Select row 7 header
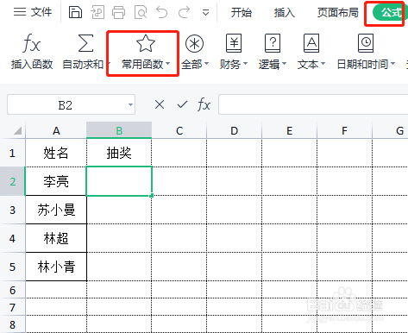 click(12, 307)
